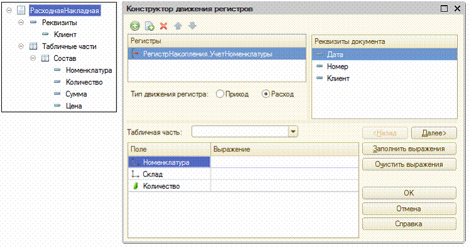This screenshot has width=469, height=247.
Task: Select Клиент in Реквизиты документа list
Action: point(384,79)
